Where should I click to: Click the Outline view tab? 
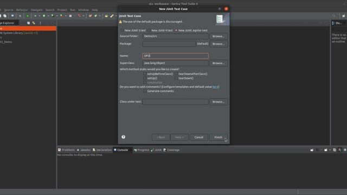coord(337,23)
